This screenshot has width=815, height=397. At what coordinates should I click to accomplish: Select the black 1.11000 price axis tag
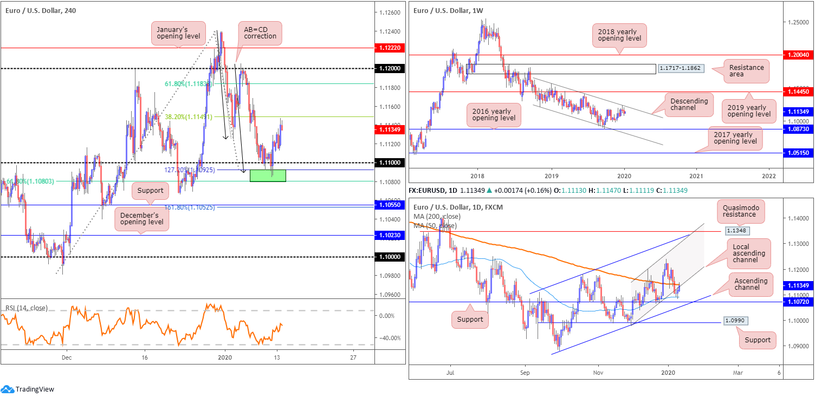[x=390, y=163]
